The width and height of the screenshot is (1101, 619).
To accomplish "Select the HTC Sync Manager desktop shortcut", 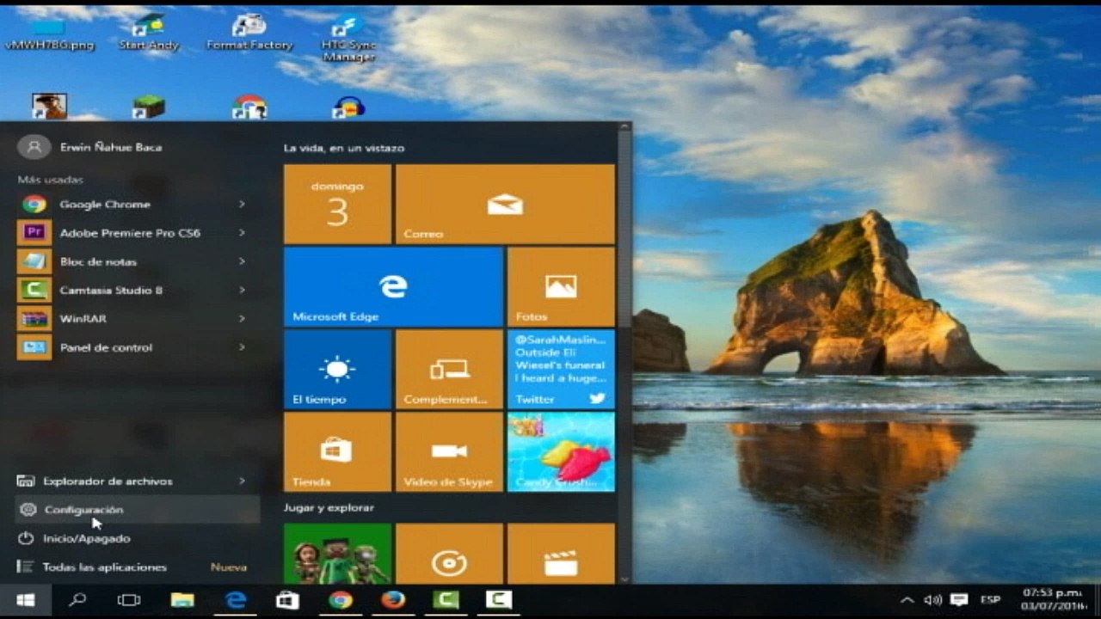I will 348,38.
